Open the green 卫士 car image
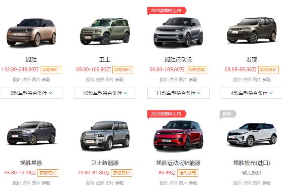 click(x=105, y=31)
